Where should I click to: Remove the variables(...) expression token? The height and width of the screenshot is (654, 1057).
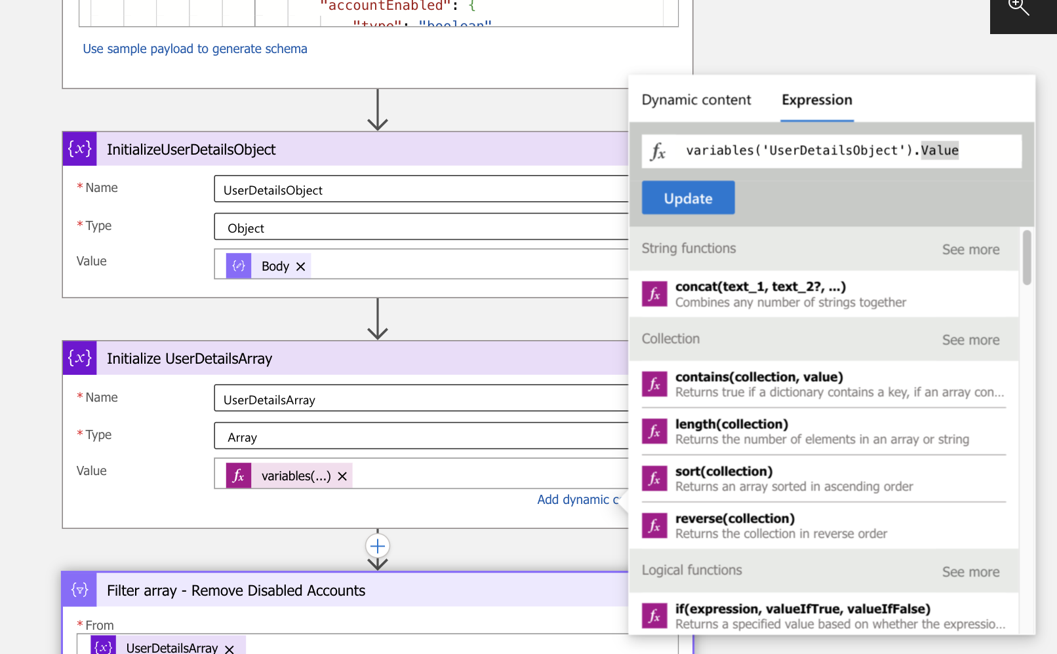pos(342,476)
